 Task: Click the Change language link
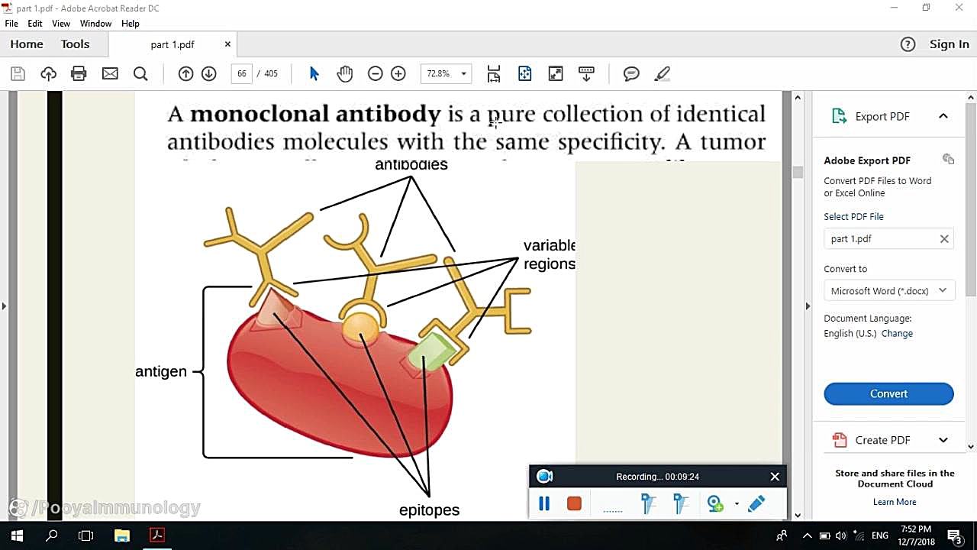[897, 333]
